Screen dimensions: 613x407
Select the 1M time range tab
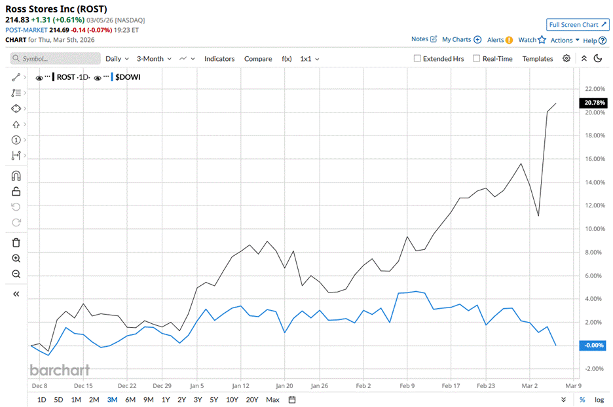point(76,400)
